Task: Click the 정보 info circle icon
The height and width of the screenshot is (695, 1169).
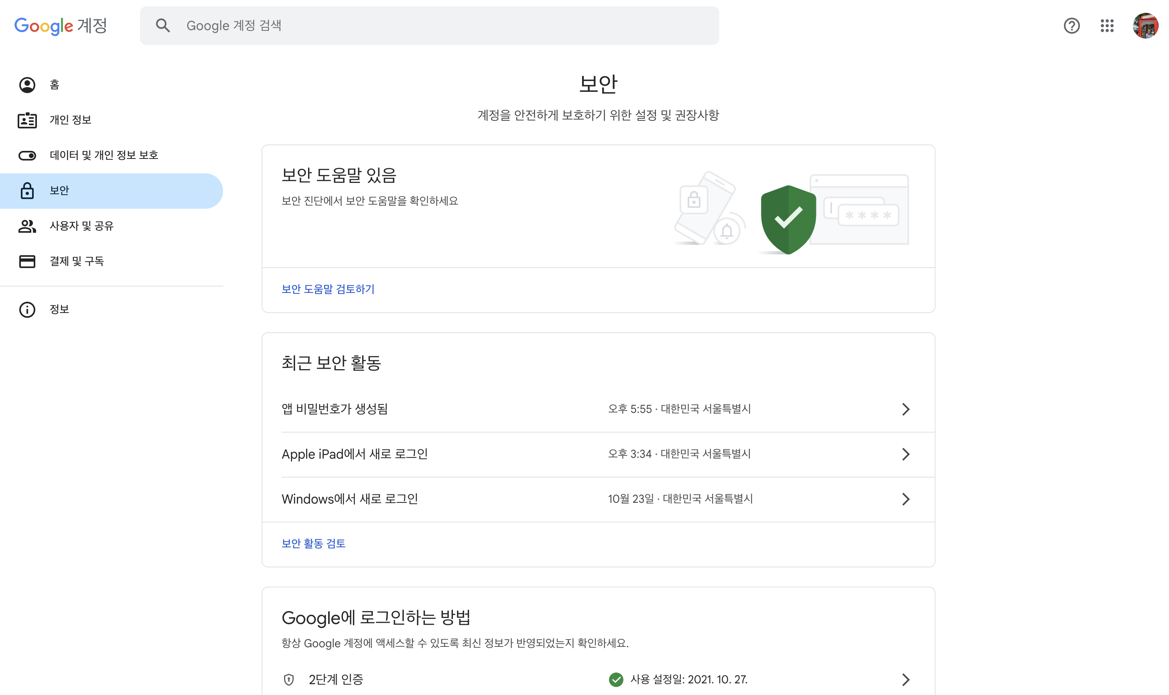Action: (x=27, y=309)
